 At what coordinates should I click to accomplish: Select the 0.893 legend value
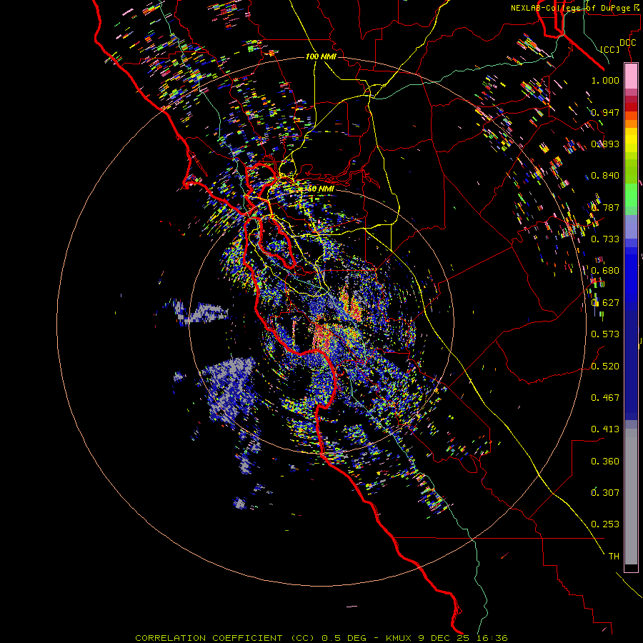(x=605, y=144)
